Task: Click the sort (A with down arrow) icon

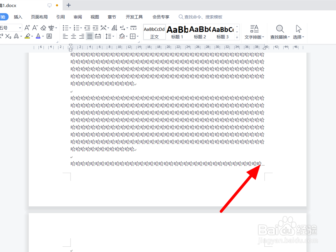Action: pos(115,28)
